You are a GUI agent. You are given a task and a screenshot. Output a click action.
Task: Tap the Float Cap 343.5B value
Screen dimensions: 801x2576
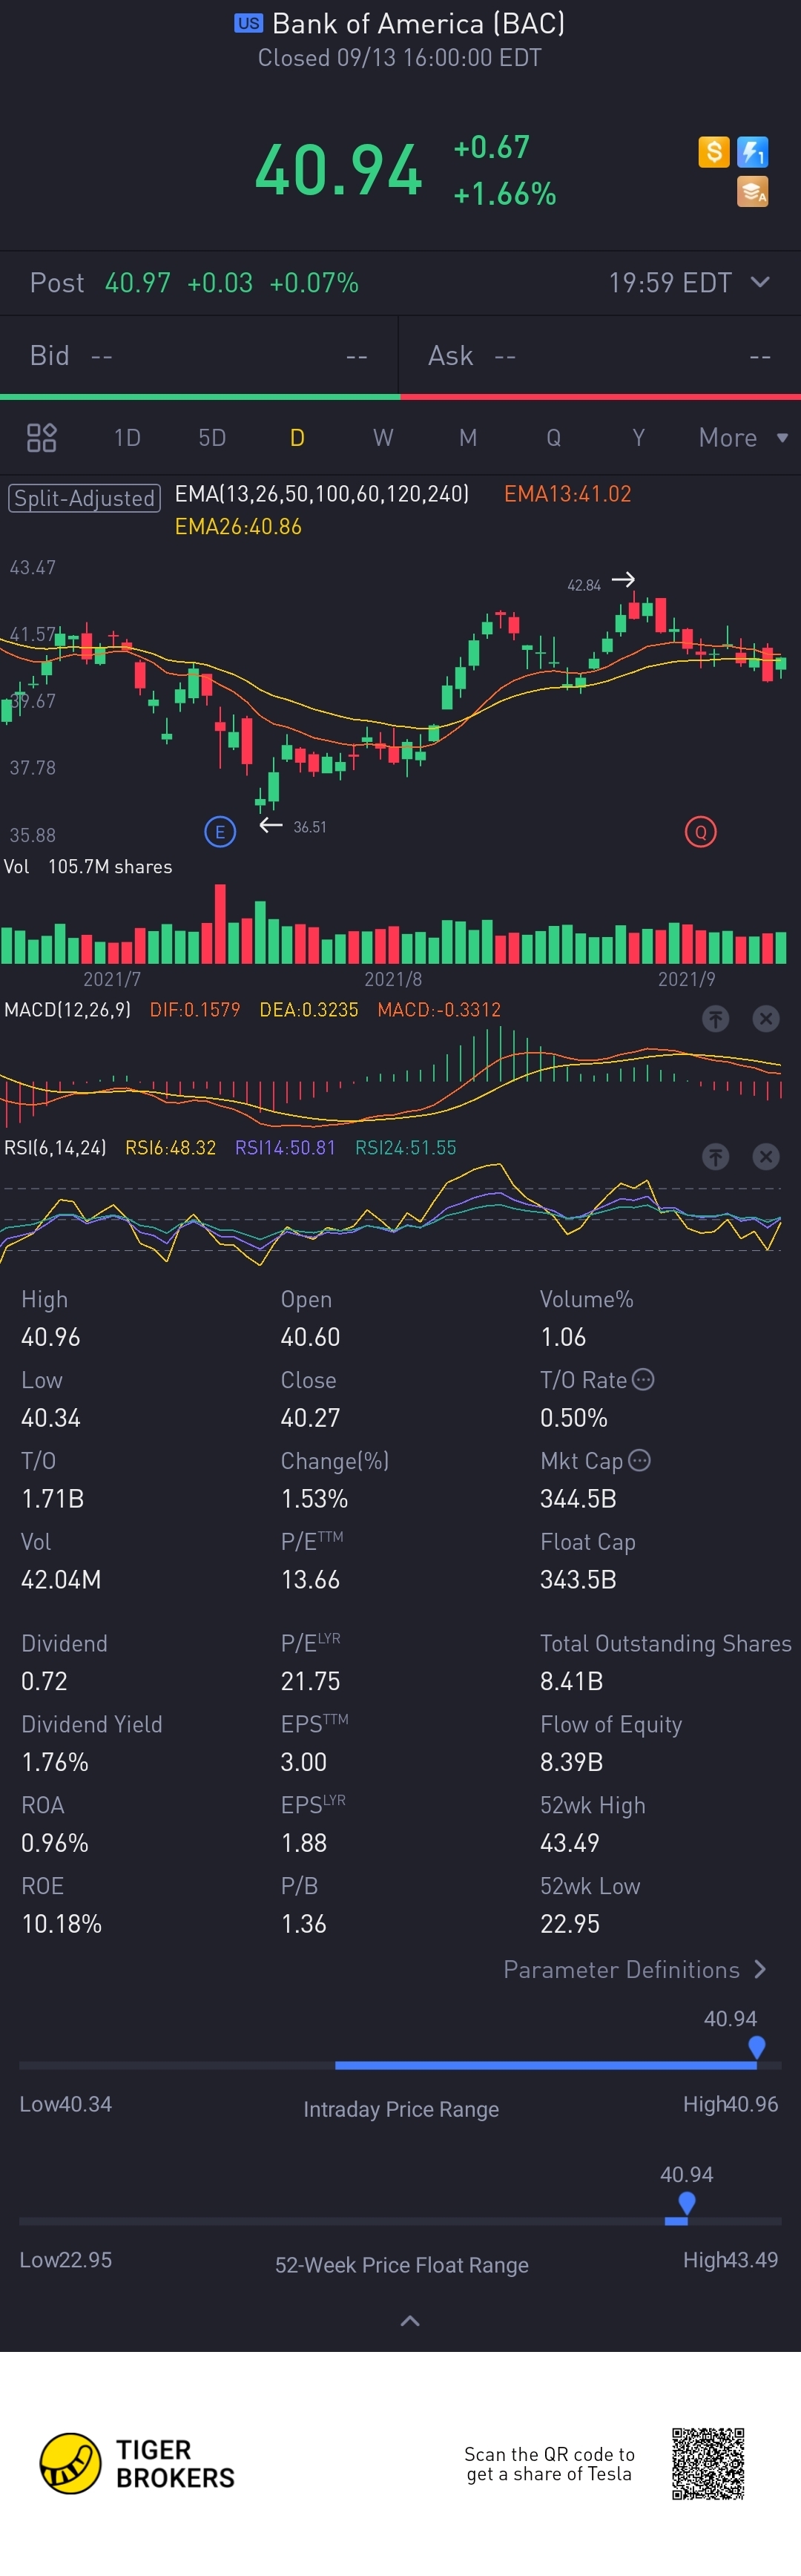click(578, 1579)
